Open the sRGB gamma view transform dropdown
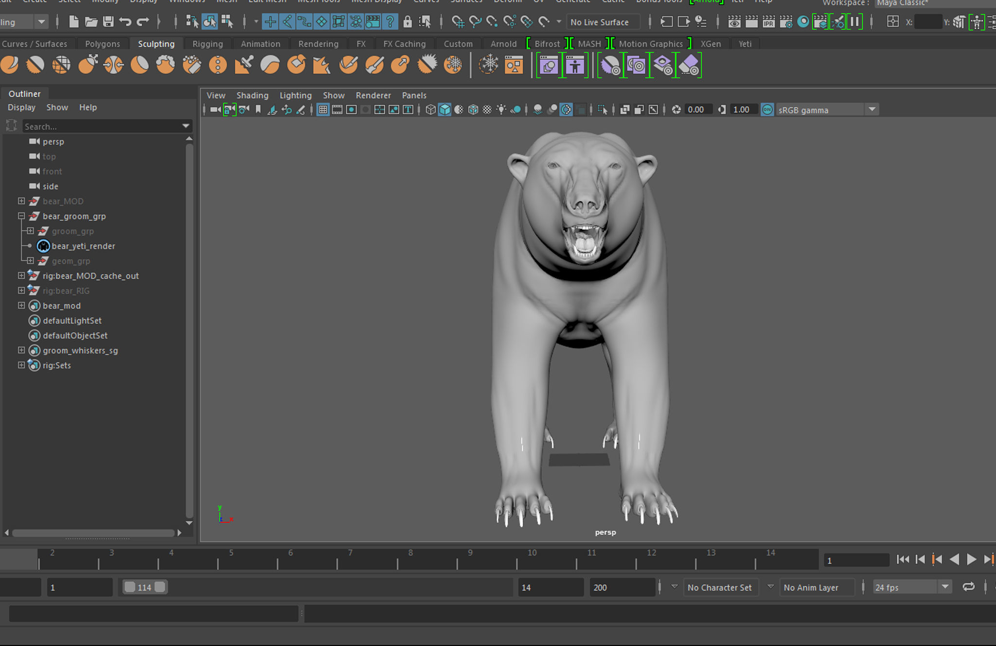 pyautogui.click(x=872, y=109)
